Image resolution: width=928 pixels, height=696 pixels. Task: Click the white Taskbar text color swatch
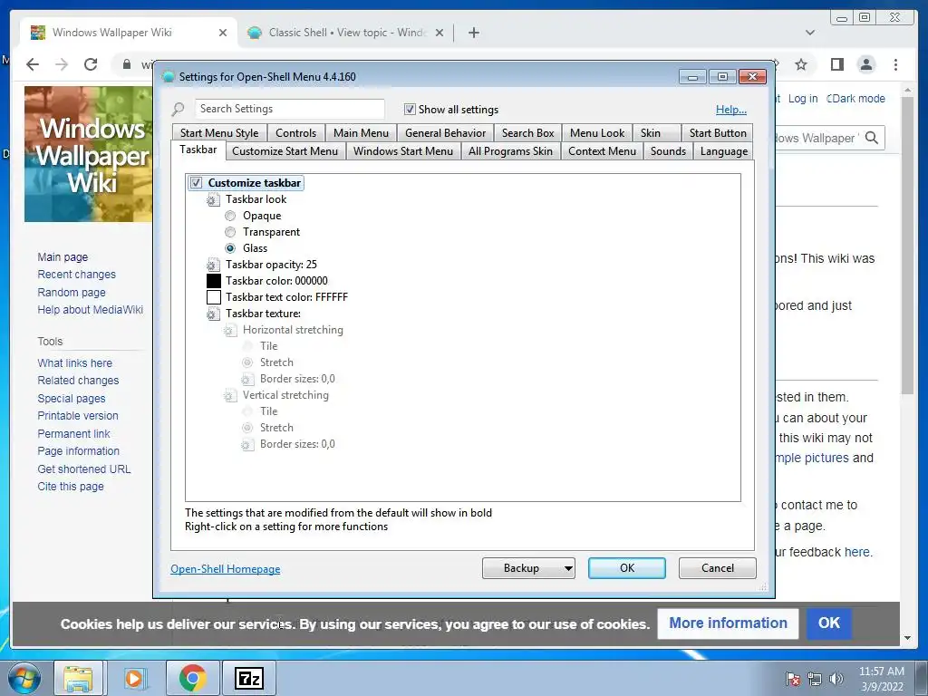click(x=214, y=297)
